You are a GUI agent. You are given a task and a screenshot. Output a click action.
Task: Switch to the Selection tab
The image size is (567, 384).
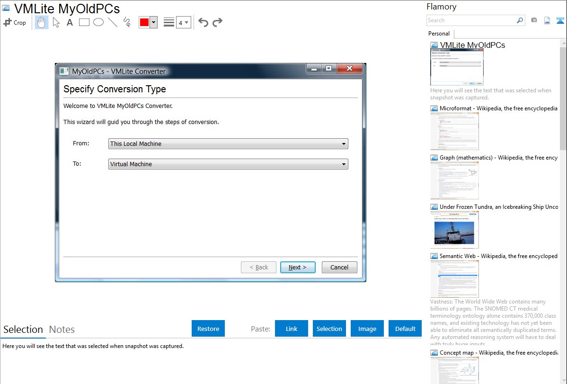(x=23, y=330)
